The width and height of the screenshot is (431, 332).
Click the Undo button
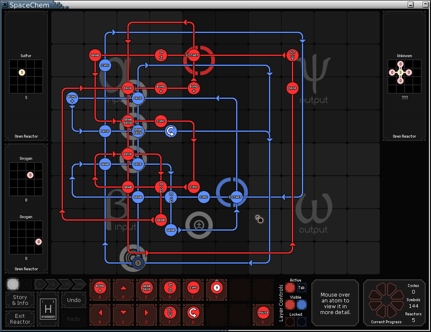point(74,300)
